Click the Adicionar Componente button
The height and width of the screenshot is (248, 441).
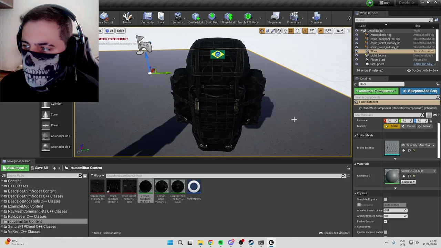[x=376, y=91]
